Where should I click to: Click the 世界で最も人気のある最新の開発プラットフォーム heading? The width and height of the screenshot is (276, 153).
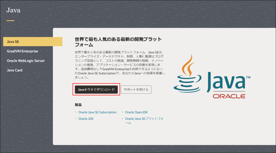(118, 42)
